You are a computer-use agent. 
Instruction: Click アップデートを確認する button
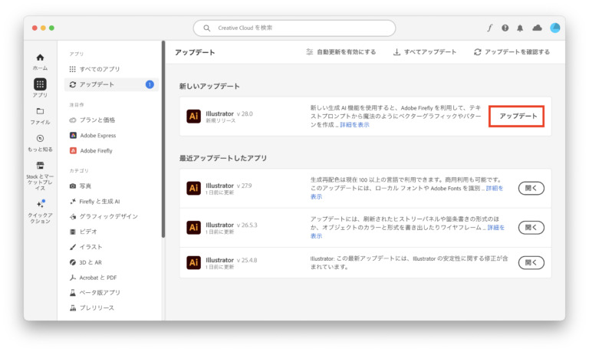(512, 52)
